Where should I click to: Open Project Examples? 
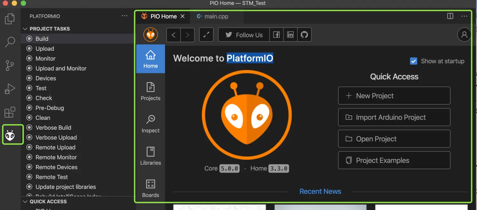tap(394, 160)
